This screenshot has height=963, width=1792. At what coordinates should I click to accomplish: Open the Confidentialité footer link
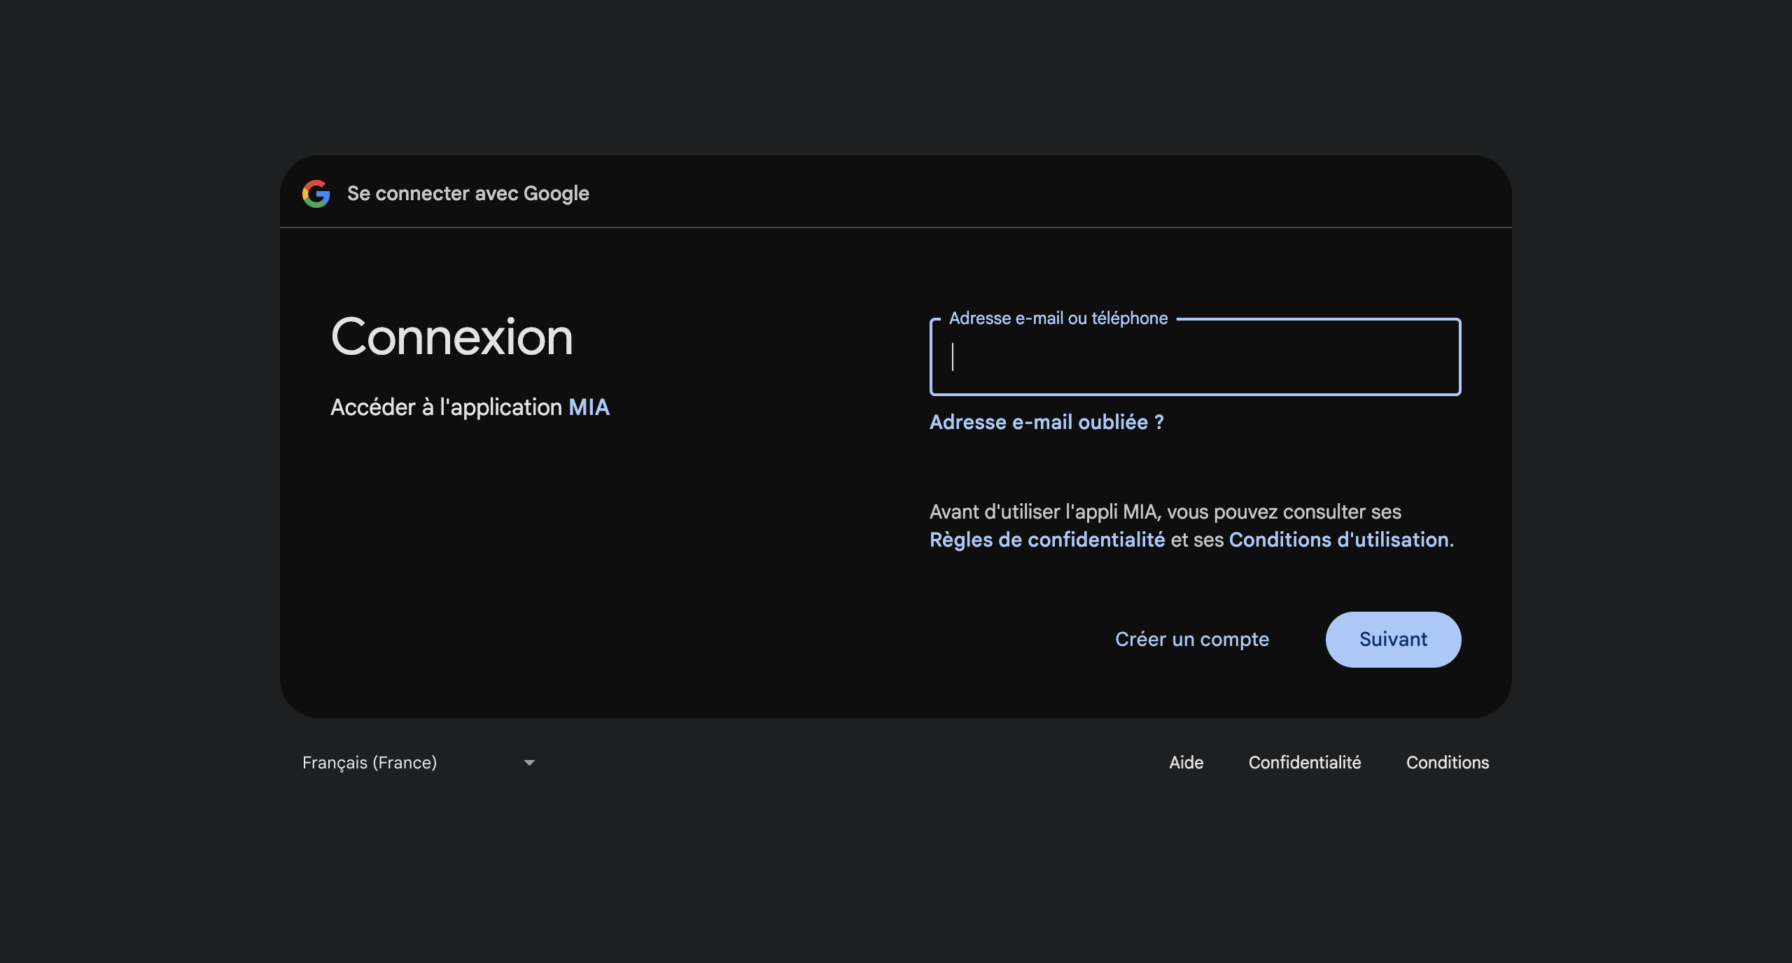1304,762
